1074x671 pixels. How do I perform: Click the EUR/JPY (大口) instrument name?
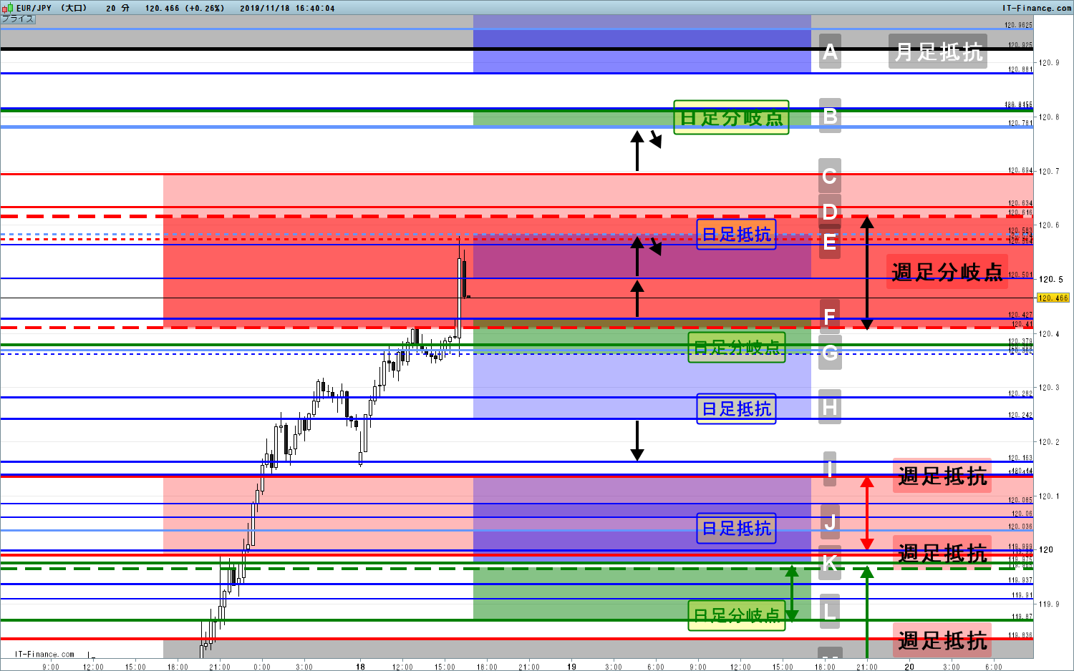tap(52, 8)
